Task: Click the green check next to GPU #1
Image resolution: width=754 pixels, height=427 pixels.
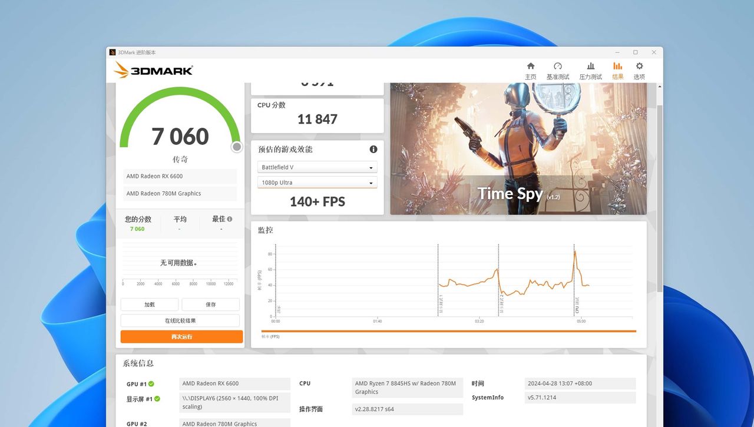Action: pyautogui.click(x=151, y=383)
